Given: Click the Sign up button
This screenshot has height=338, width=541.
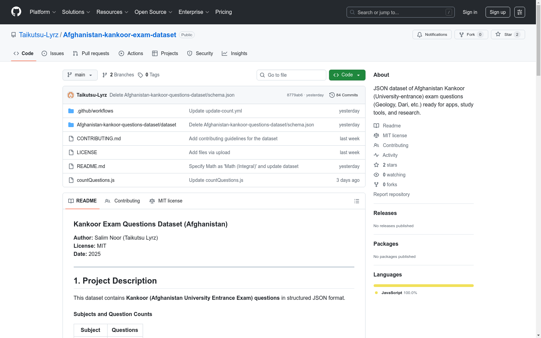Looking at the screenshot, I should 498,12.
